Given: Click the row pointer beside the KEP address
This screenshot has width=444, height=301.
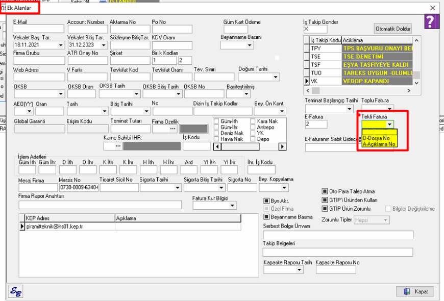Looking at the screenshot, I should (22, 227).
